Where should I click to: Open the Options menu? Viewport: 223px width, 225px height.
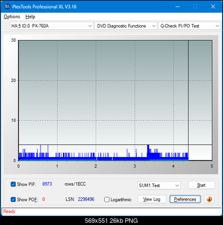12,17
